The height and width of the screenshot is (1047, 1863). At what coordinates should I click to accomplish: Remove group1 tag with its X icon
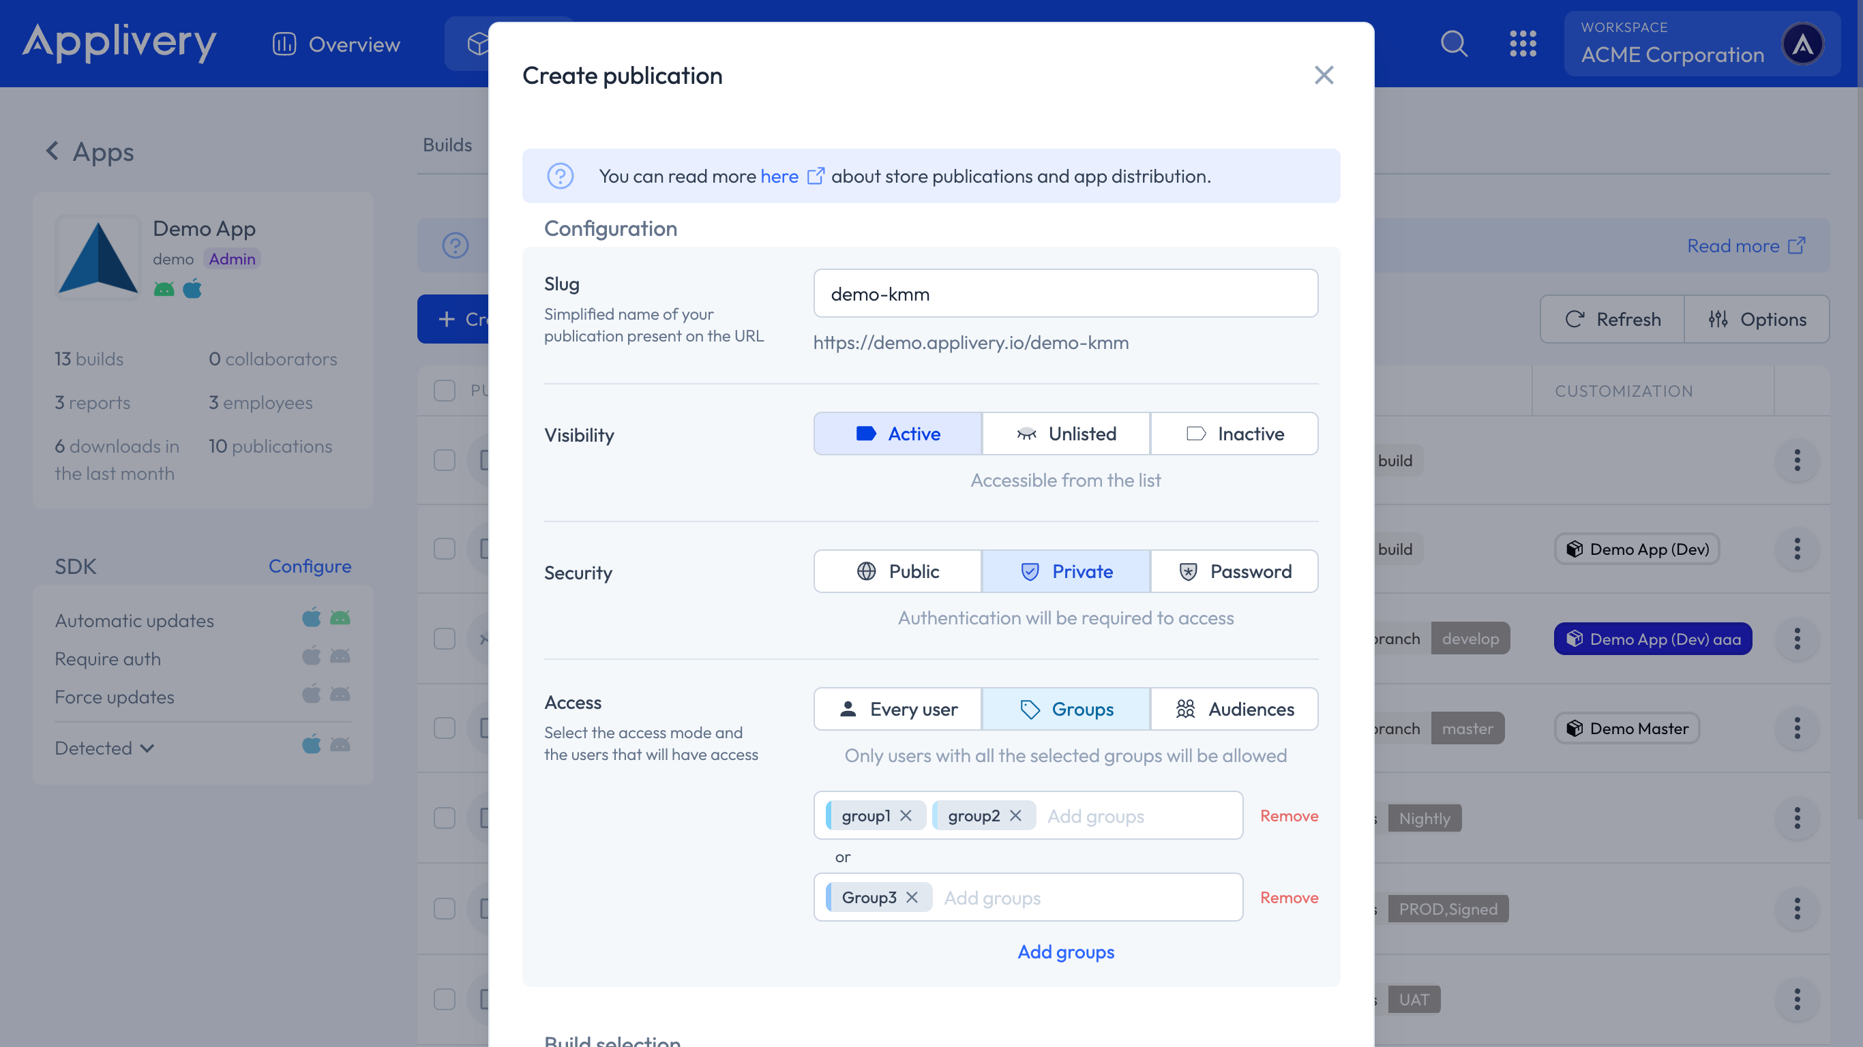tap(906, 816)
